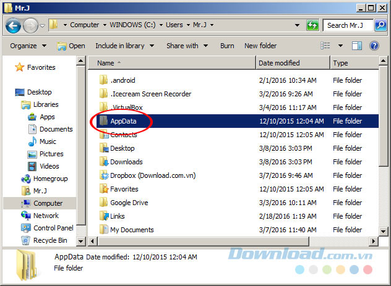Open Pictures library in navigation pane
The height and width of the screenshot is (286, 391).
[45, 154]
